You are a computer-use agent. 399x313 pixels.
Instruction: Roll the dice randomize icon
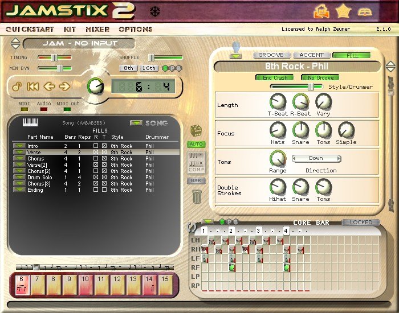click(x=196, y=130)
